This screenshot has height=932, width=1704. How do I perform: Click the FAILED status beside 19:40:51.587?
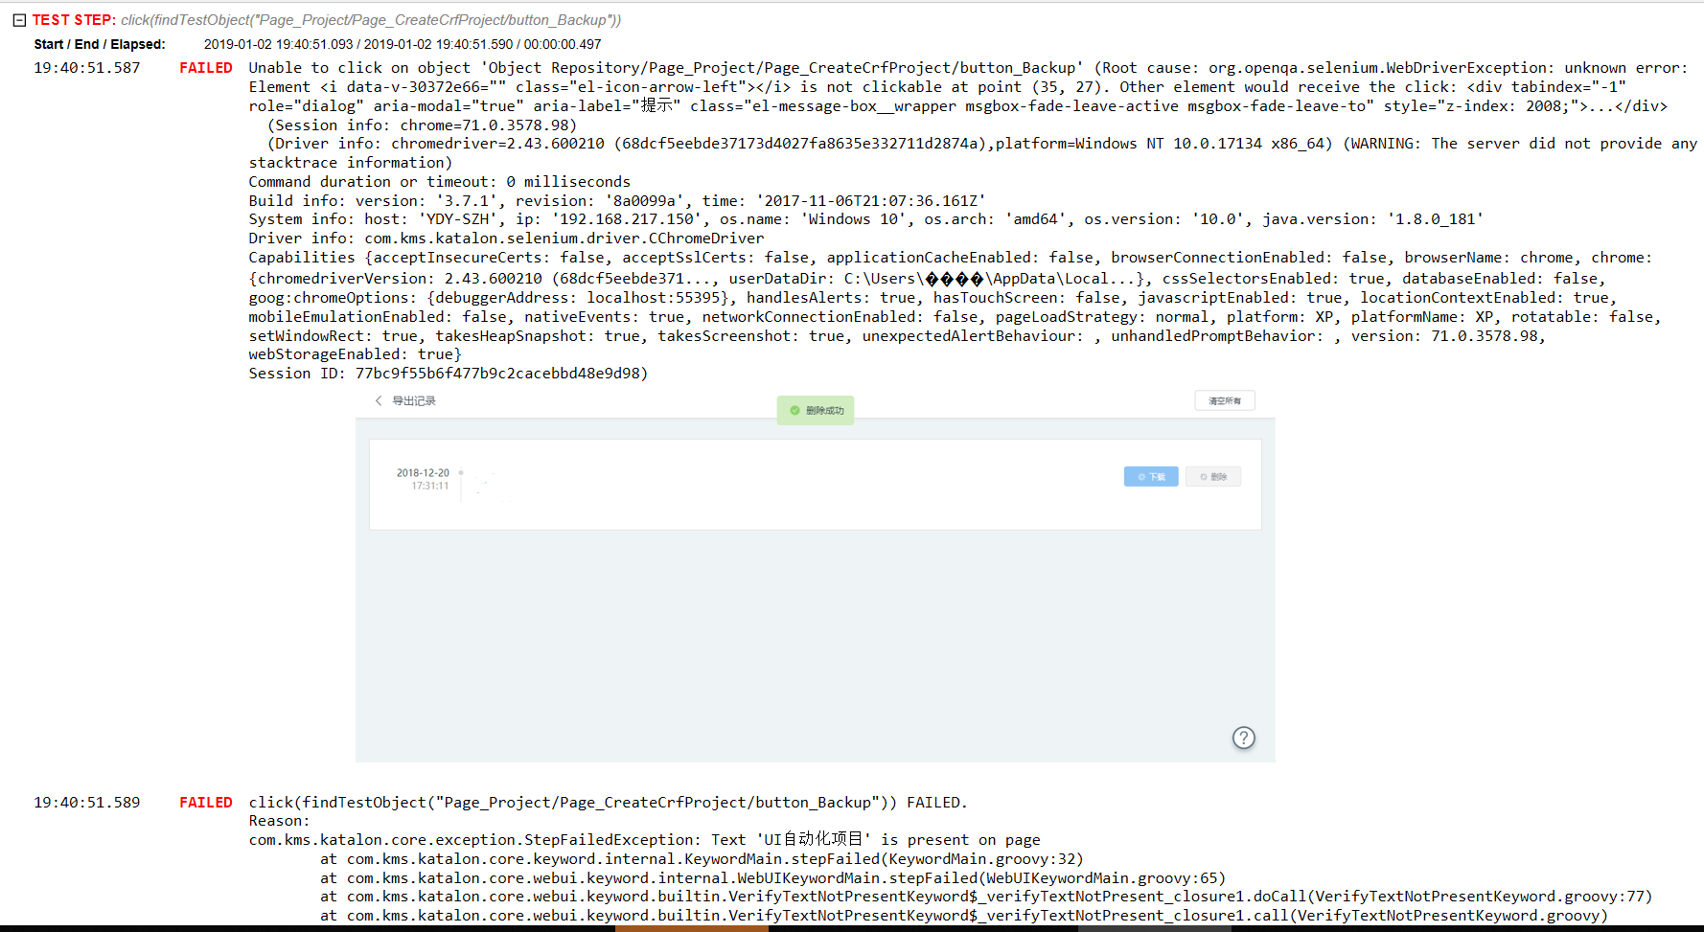[x=206, y=68]
